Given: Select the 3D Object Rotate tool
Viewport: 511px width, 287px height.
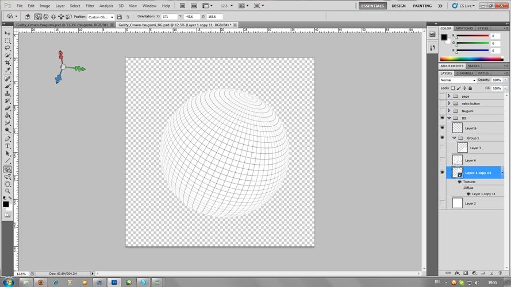Looking at the screenshot, I should click(7, 169).
